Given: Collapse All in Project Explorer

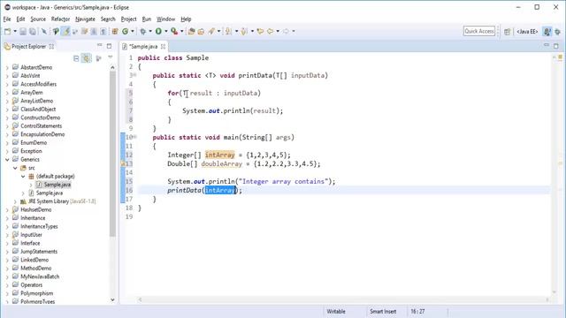Looking at the screenshot, I should click(x=76, y=58).
